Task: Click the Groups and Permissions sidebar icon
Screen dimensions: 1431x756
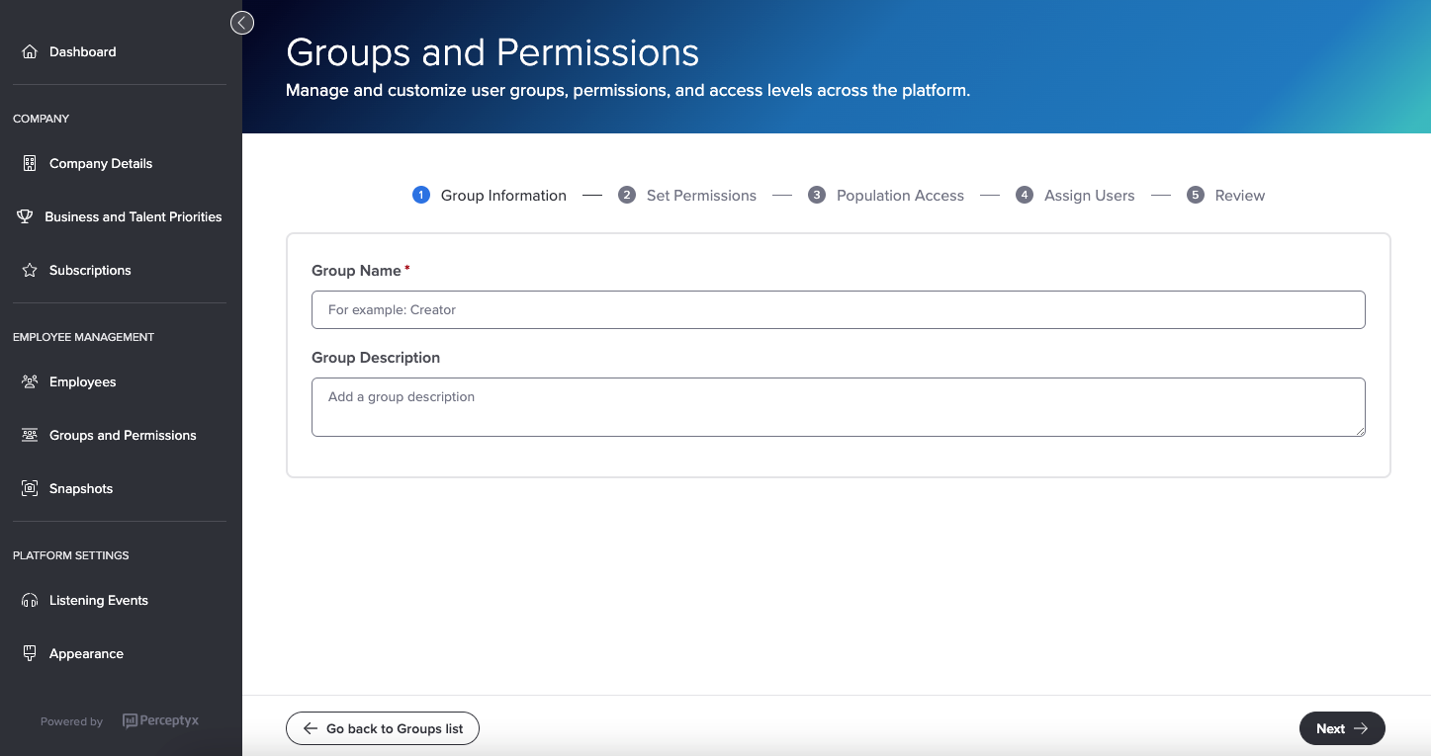Action: [30, 435]
